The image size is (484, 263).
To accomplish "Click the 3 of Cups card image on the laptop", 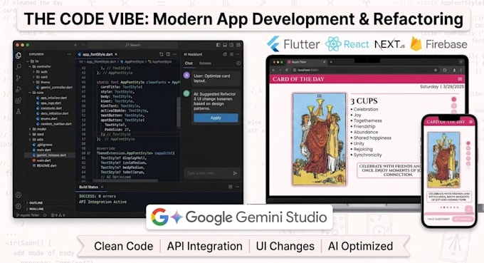I will point(319,139).
